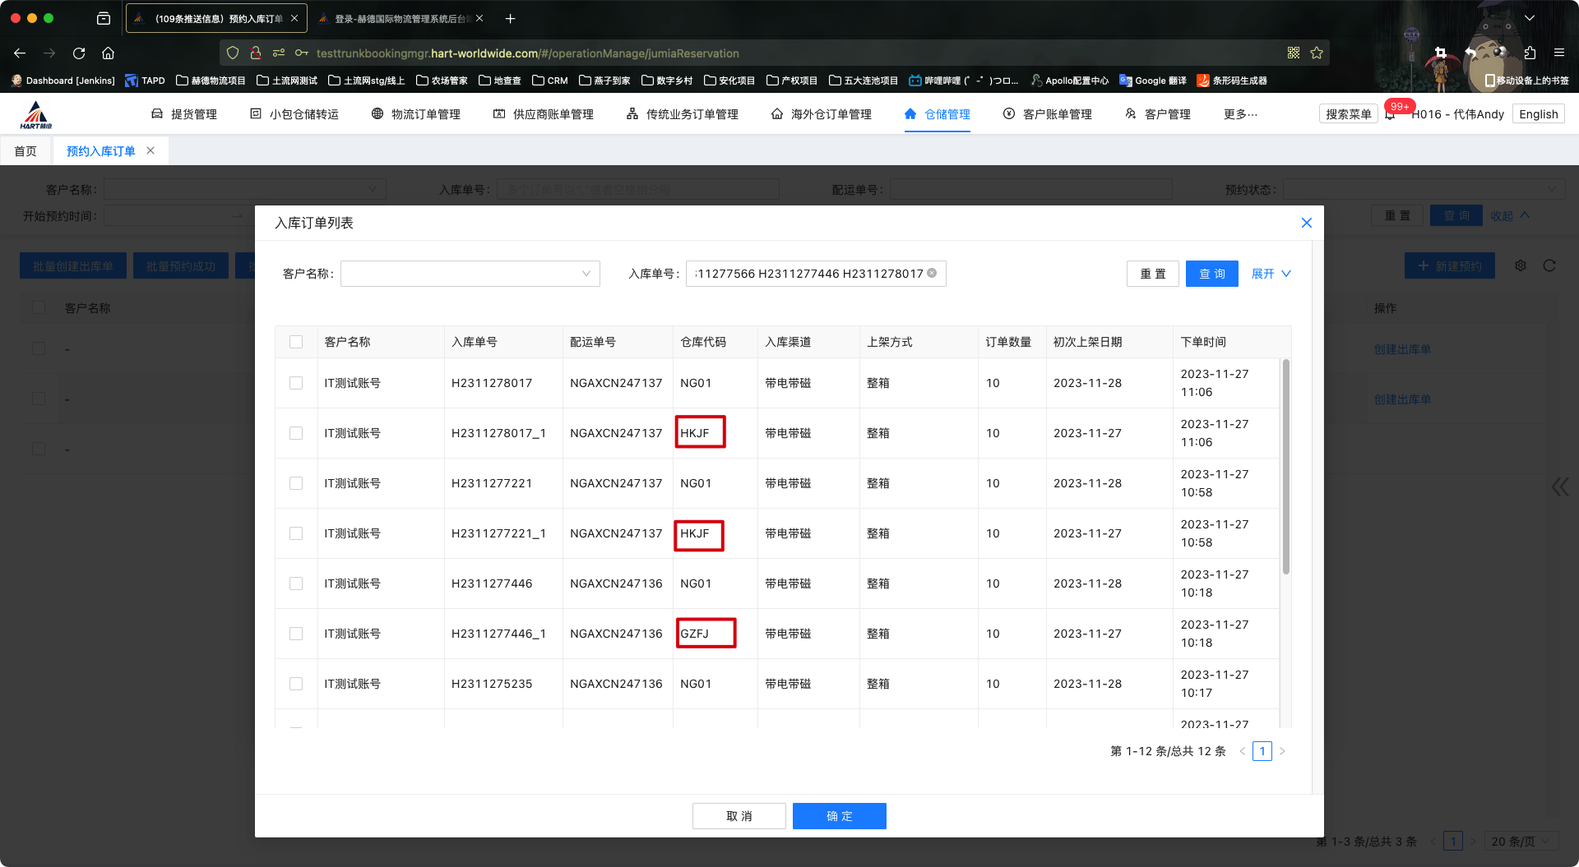Switch to the 首页 tab
Screen dimensions: 1579x867
pos(25,151)
